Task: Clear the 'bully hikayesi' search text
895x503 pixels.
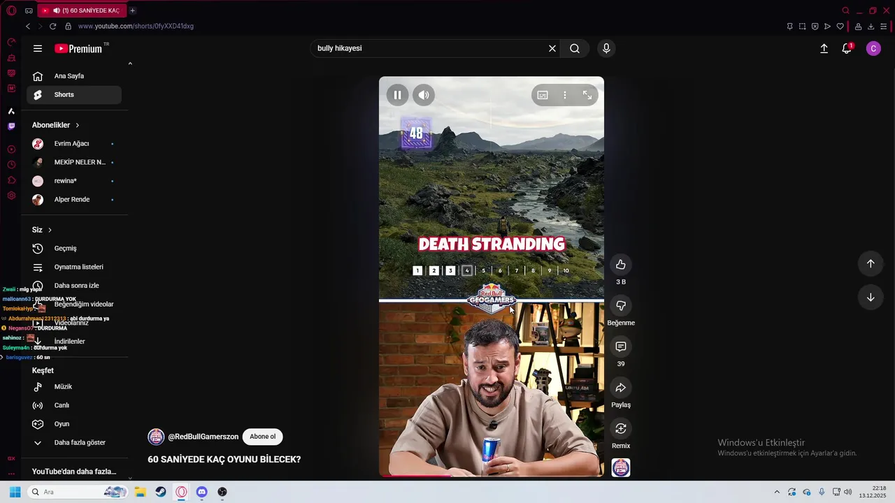Action: 552,48
